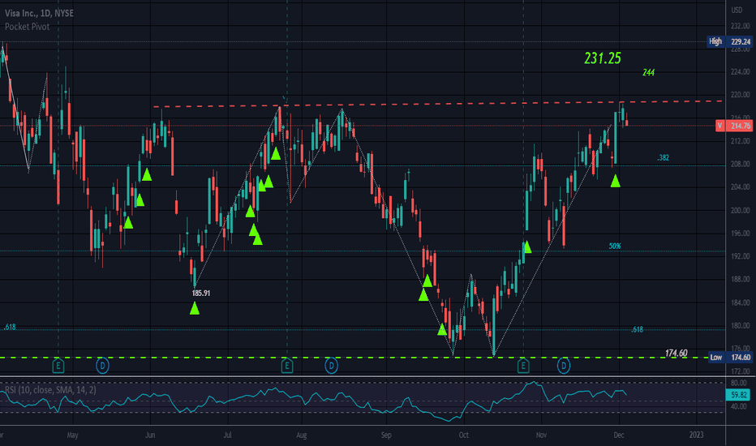This screenshot has height=446, width=756.
Task: Click the May label on the time axis
Action: (72, 435)
